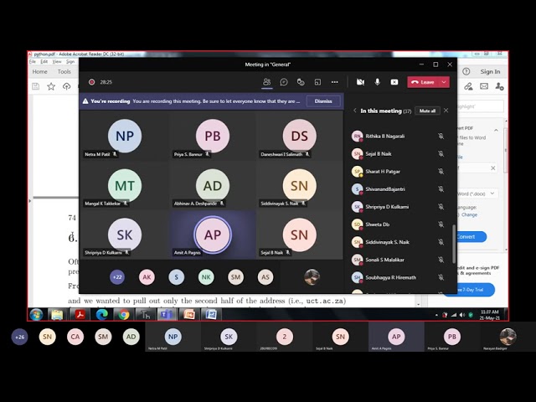Click the AK participant avatar

point(147,277)
